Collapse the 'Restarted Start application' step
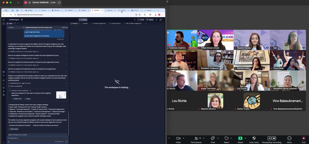 pos(66,83)
